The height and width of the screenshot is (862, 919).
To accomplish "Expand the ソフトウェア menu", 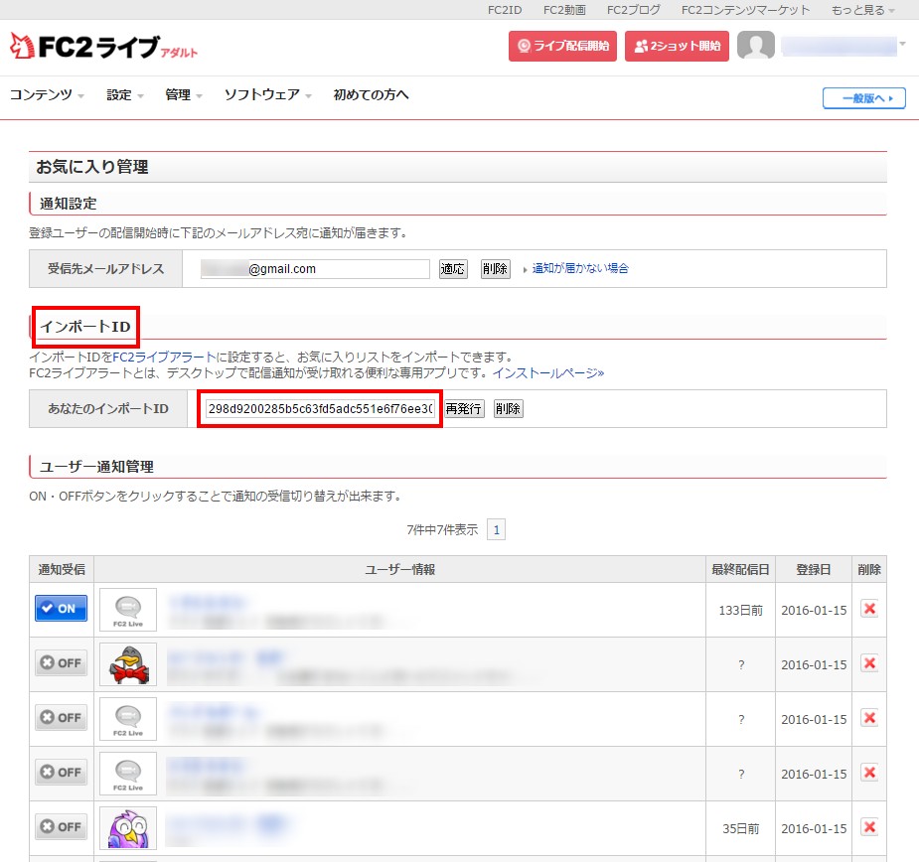I will tap(268, 95).
